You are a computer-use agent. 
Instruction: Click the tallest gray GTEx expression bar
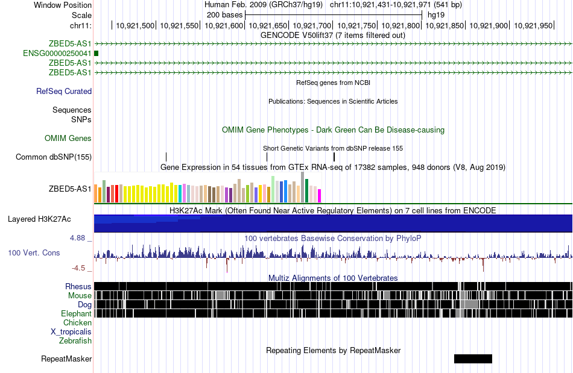[303, 187]
